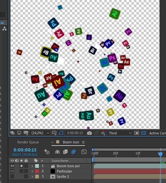Screen dimensions: 166x183
Task: Click the red label color of Particular layer
Action: click(x=37, y=171)
